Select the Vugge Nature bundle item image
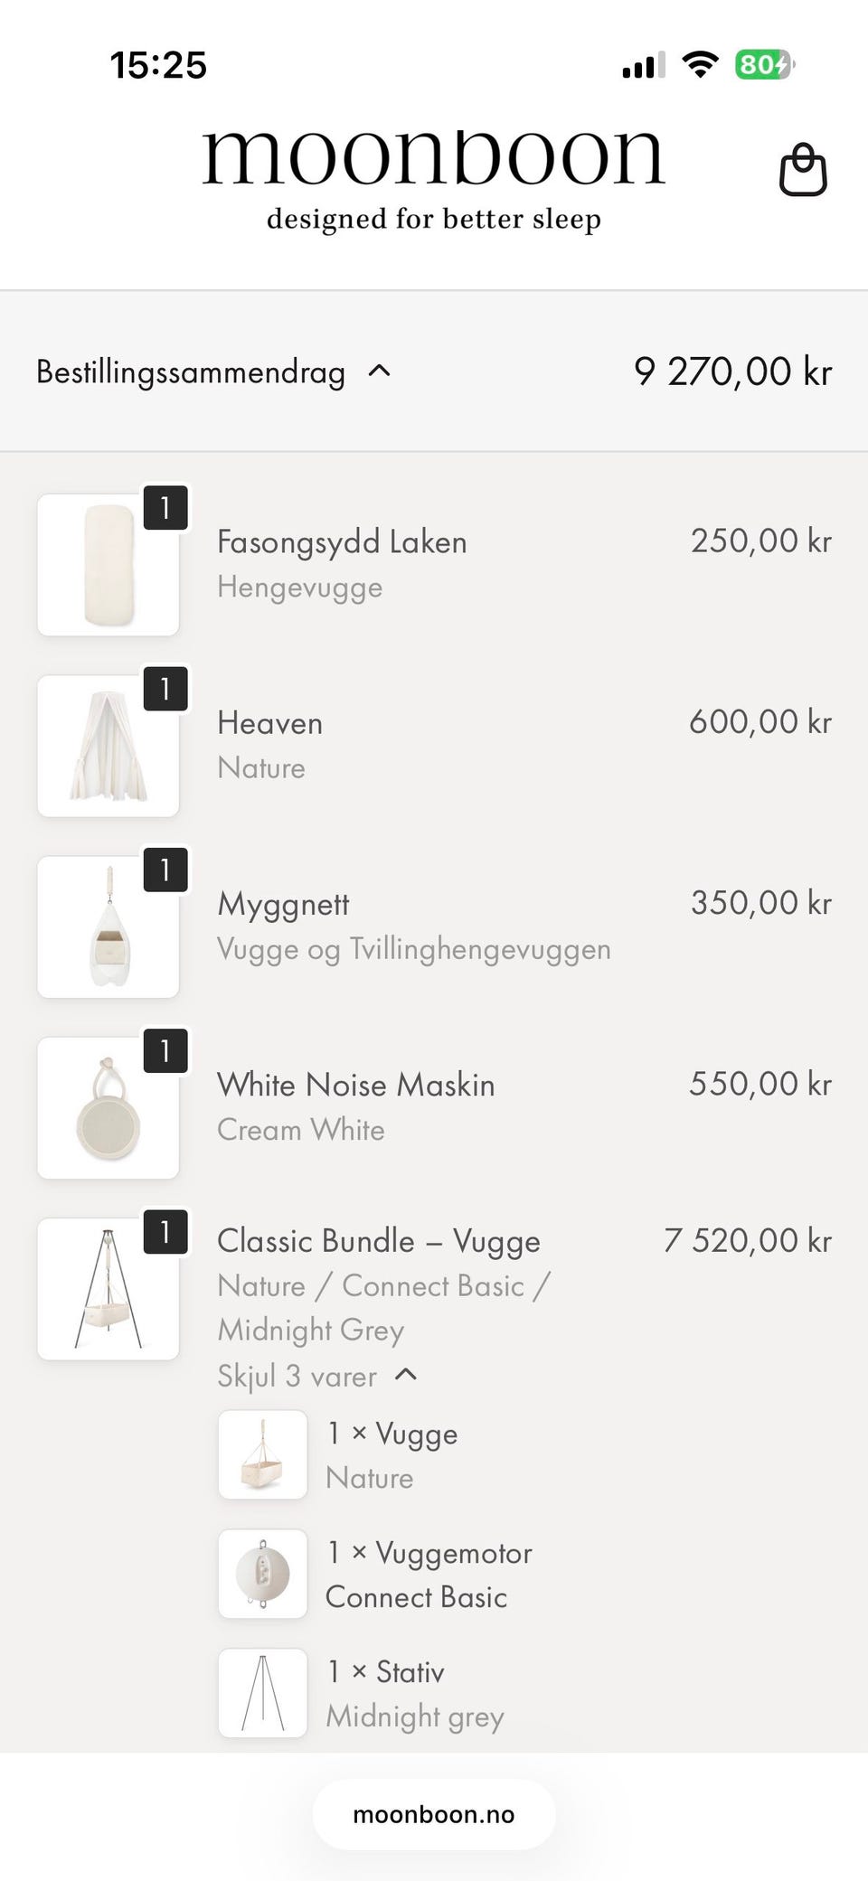 [x=263, y=1454]
